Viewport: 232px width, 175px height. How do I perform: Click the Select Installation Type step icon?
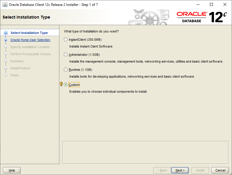(6, 33)
